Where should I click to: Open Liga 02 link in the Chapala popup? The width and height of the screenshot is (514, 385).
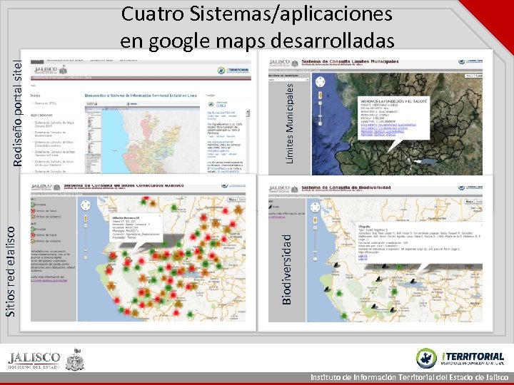363,259
